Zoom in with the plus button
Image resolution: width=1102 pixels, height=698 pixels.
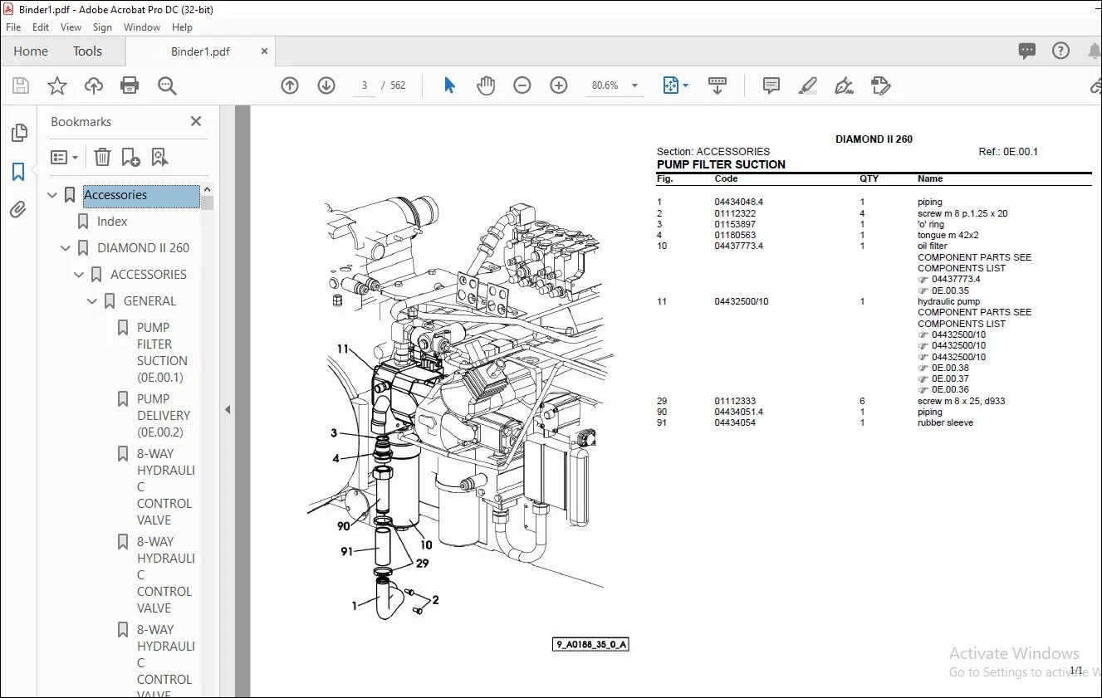559,85
